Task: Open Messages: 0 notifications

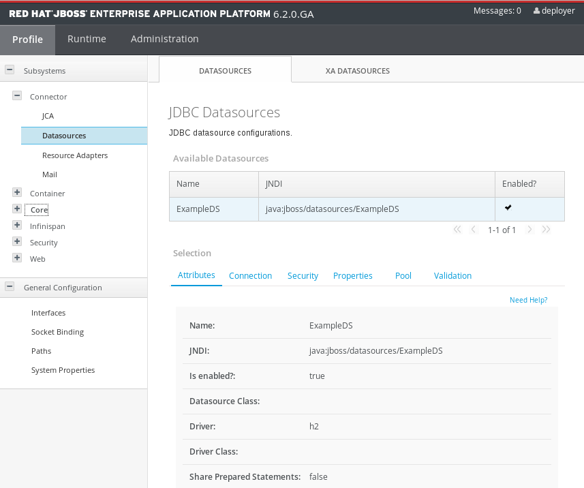Action: [497, 11]
